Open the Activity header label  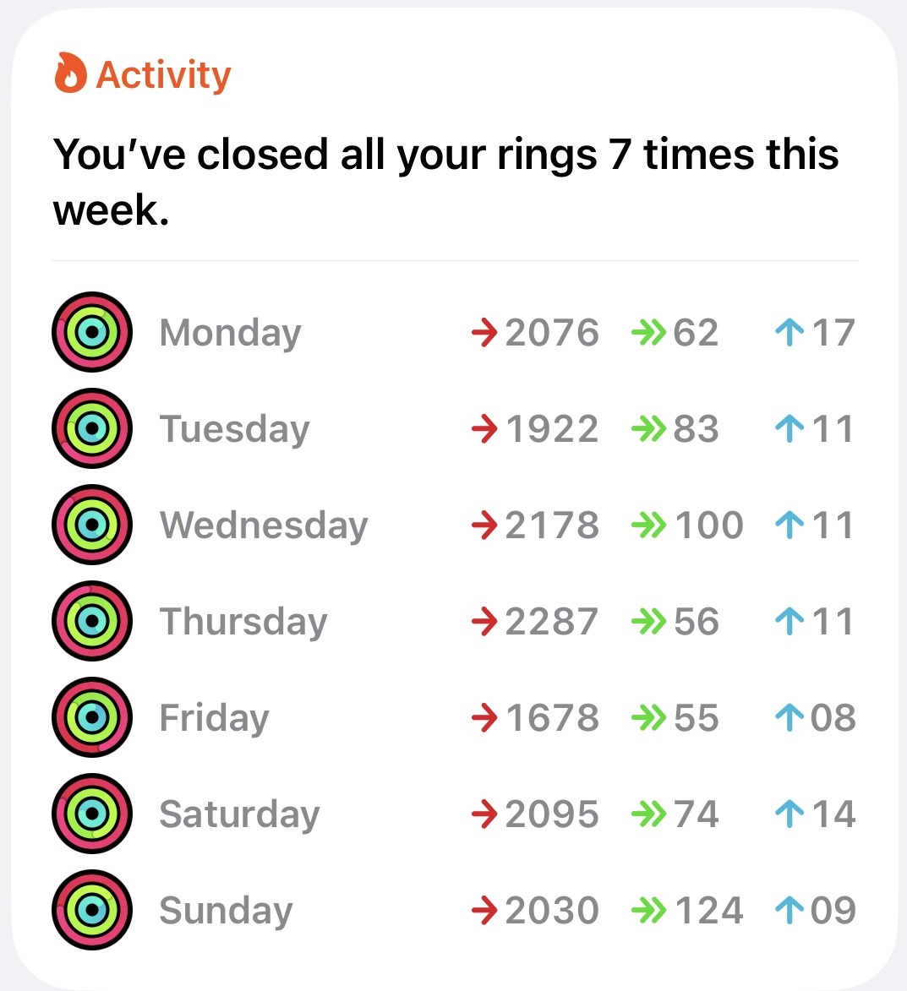[163, 74]
